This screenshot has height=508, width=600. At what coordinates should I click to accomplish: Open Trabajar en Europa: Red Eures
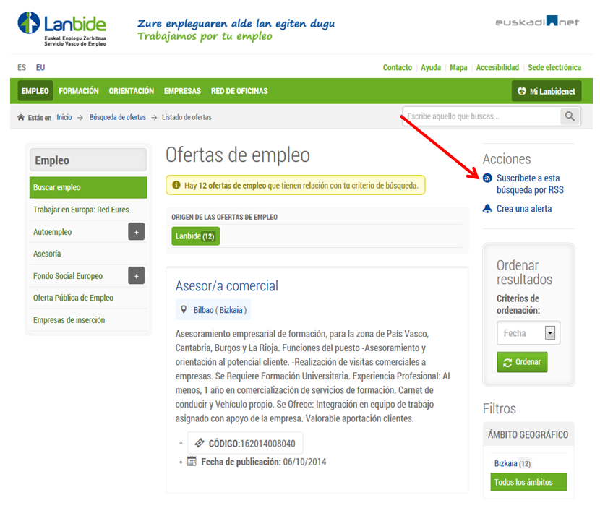[x=81, y=210]
